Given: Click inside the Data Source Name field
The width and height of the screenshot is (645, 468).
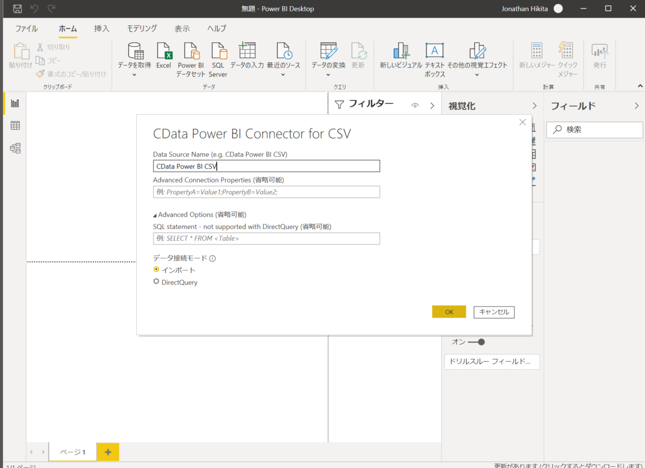Looking at the screenshot, I should (x=265, y=166).
